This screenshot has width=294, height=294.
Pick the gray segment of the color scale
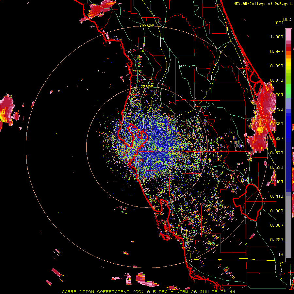click(288, 227)
